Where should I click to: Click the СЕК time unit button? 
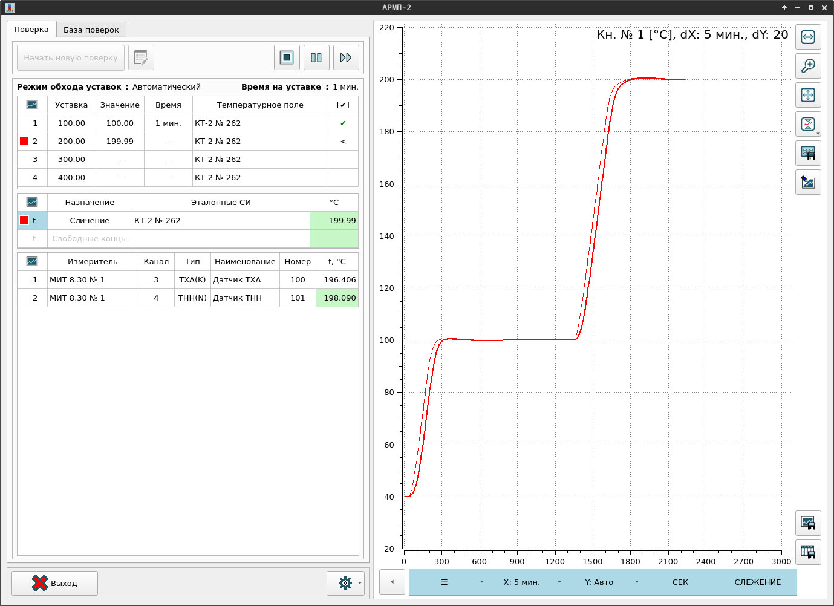pos(680,582)
